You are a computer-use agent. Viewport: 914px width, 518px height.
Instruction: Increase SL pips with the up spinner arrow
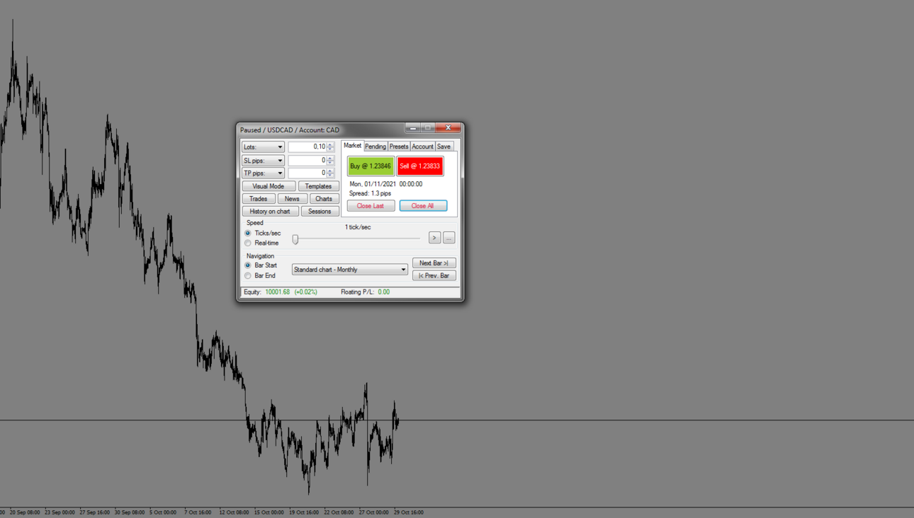(x=330, y=158)
